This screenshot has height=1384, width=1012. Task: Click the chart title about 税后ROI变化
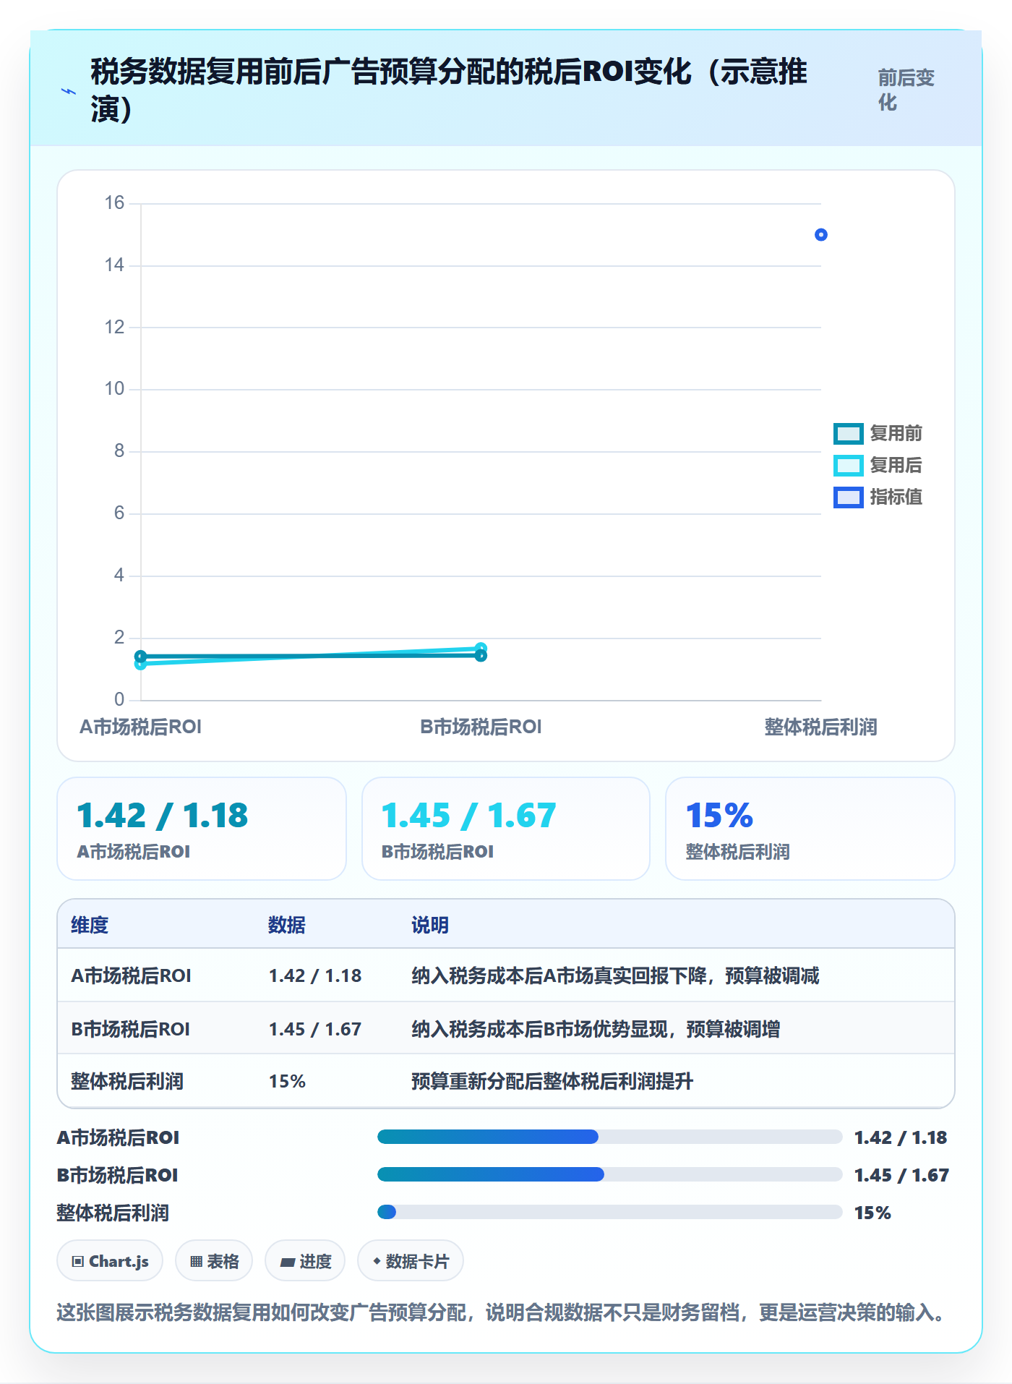tap(449, 90)
